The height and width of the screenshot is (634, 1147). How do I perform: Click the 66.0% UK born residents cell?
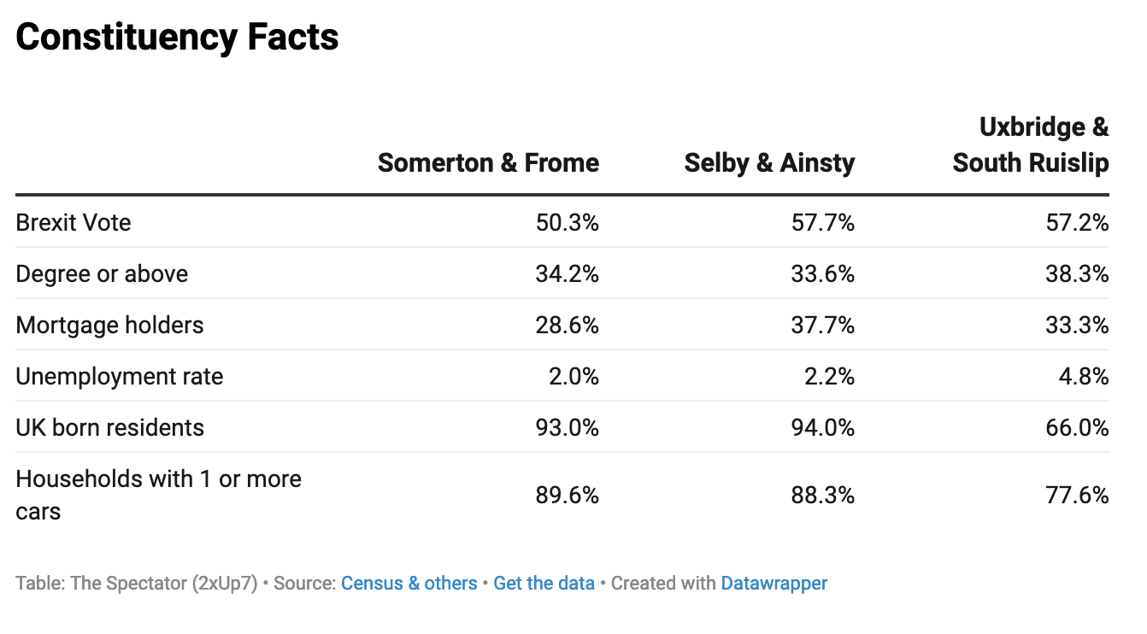(x=1077, y=428)
